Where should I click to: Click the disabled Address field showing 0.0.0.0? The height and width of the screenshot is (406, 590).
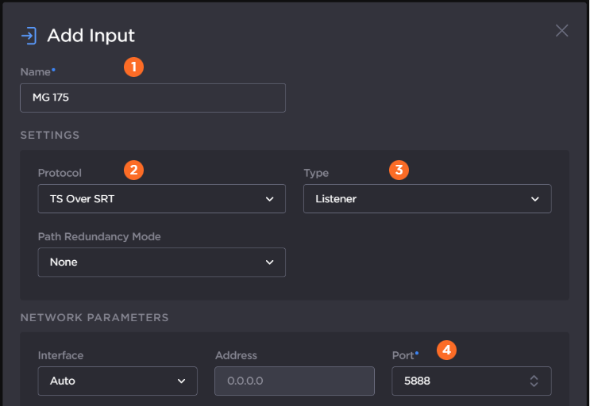[295, 381]
